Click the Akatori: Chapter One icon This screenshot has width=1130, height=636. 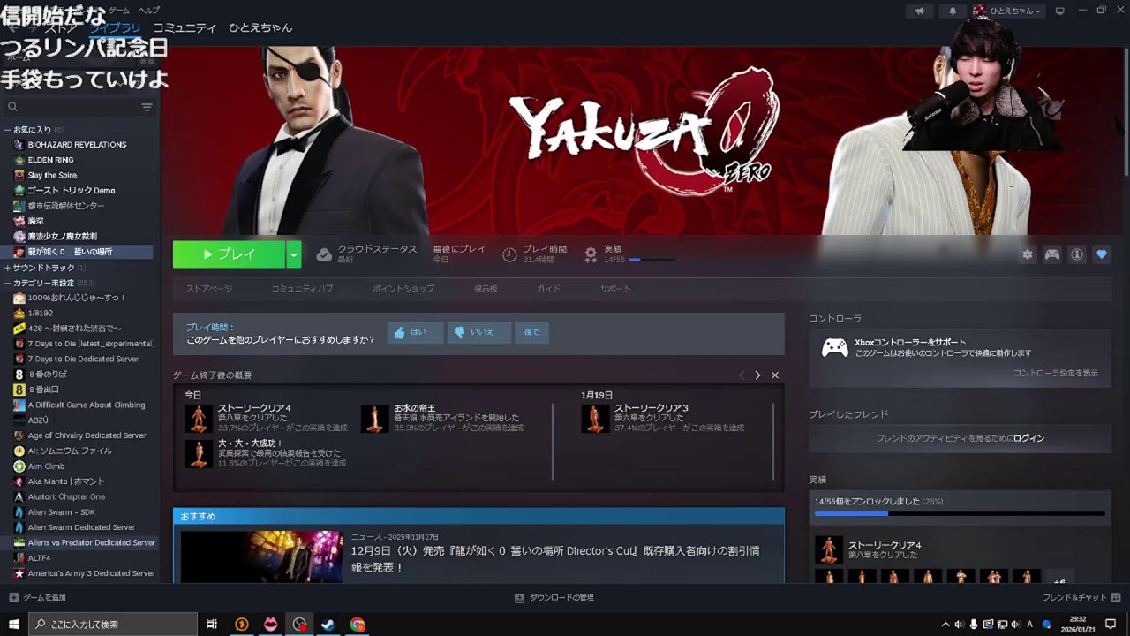19,496
